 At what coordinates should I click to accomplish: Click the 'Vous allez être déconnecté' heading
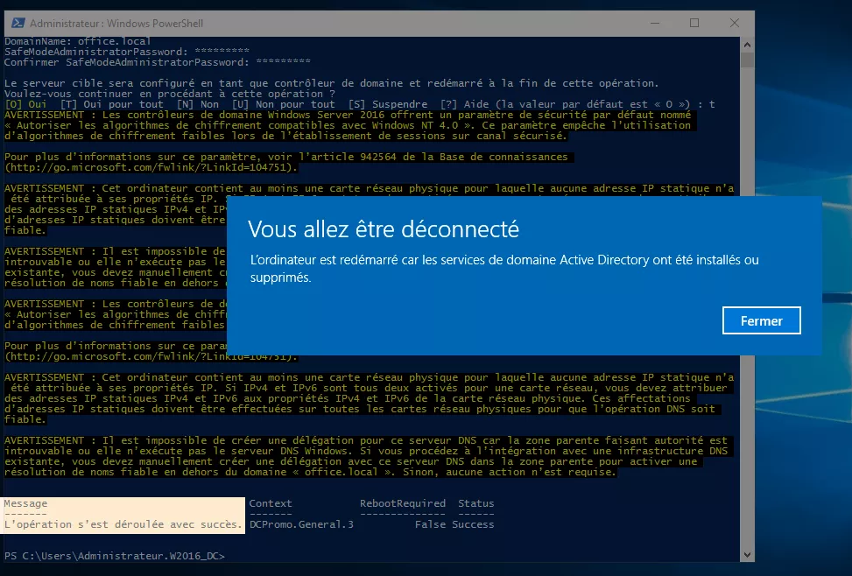click(384, 229)
